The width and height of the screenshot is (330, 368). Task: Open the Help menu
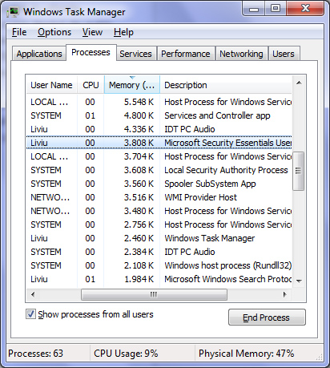coord(123,32)
